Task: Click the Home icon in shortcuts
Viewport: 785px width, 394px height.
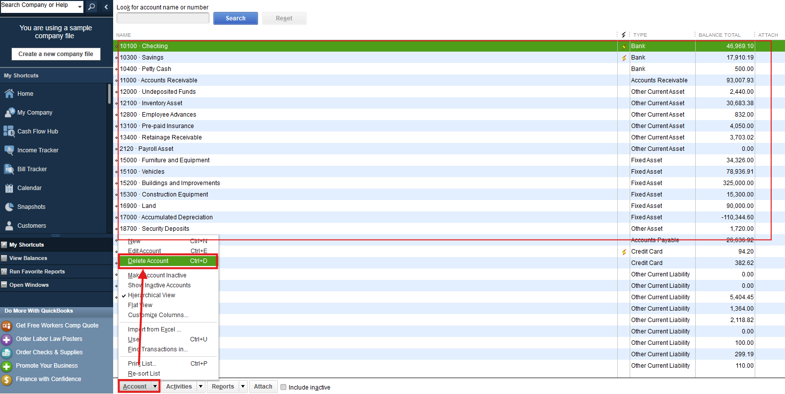Action: click(x=9, y=93)
